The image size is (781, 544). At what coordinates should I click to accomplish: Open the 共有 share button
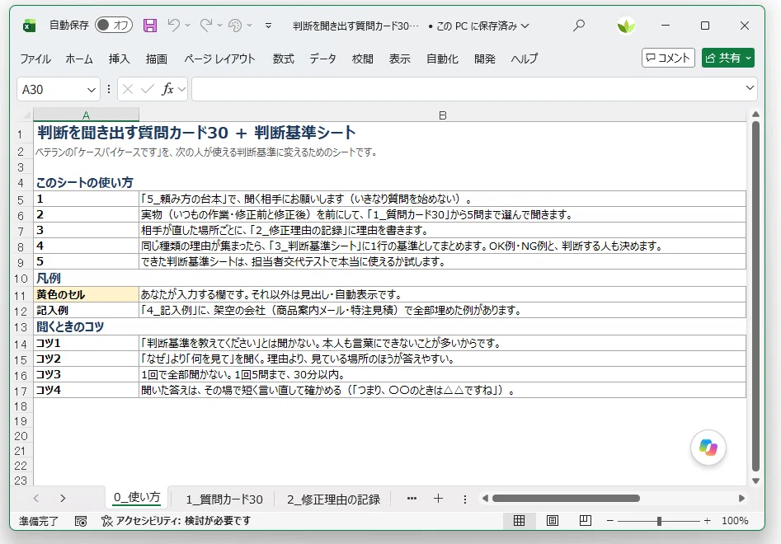727,58
